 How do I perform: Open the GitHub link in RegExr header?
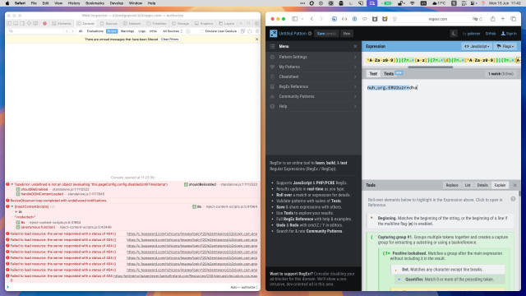click(491, 34)
